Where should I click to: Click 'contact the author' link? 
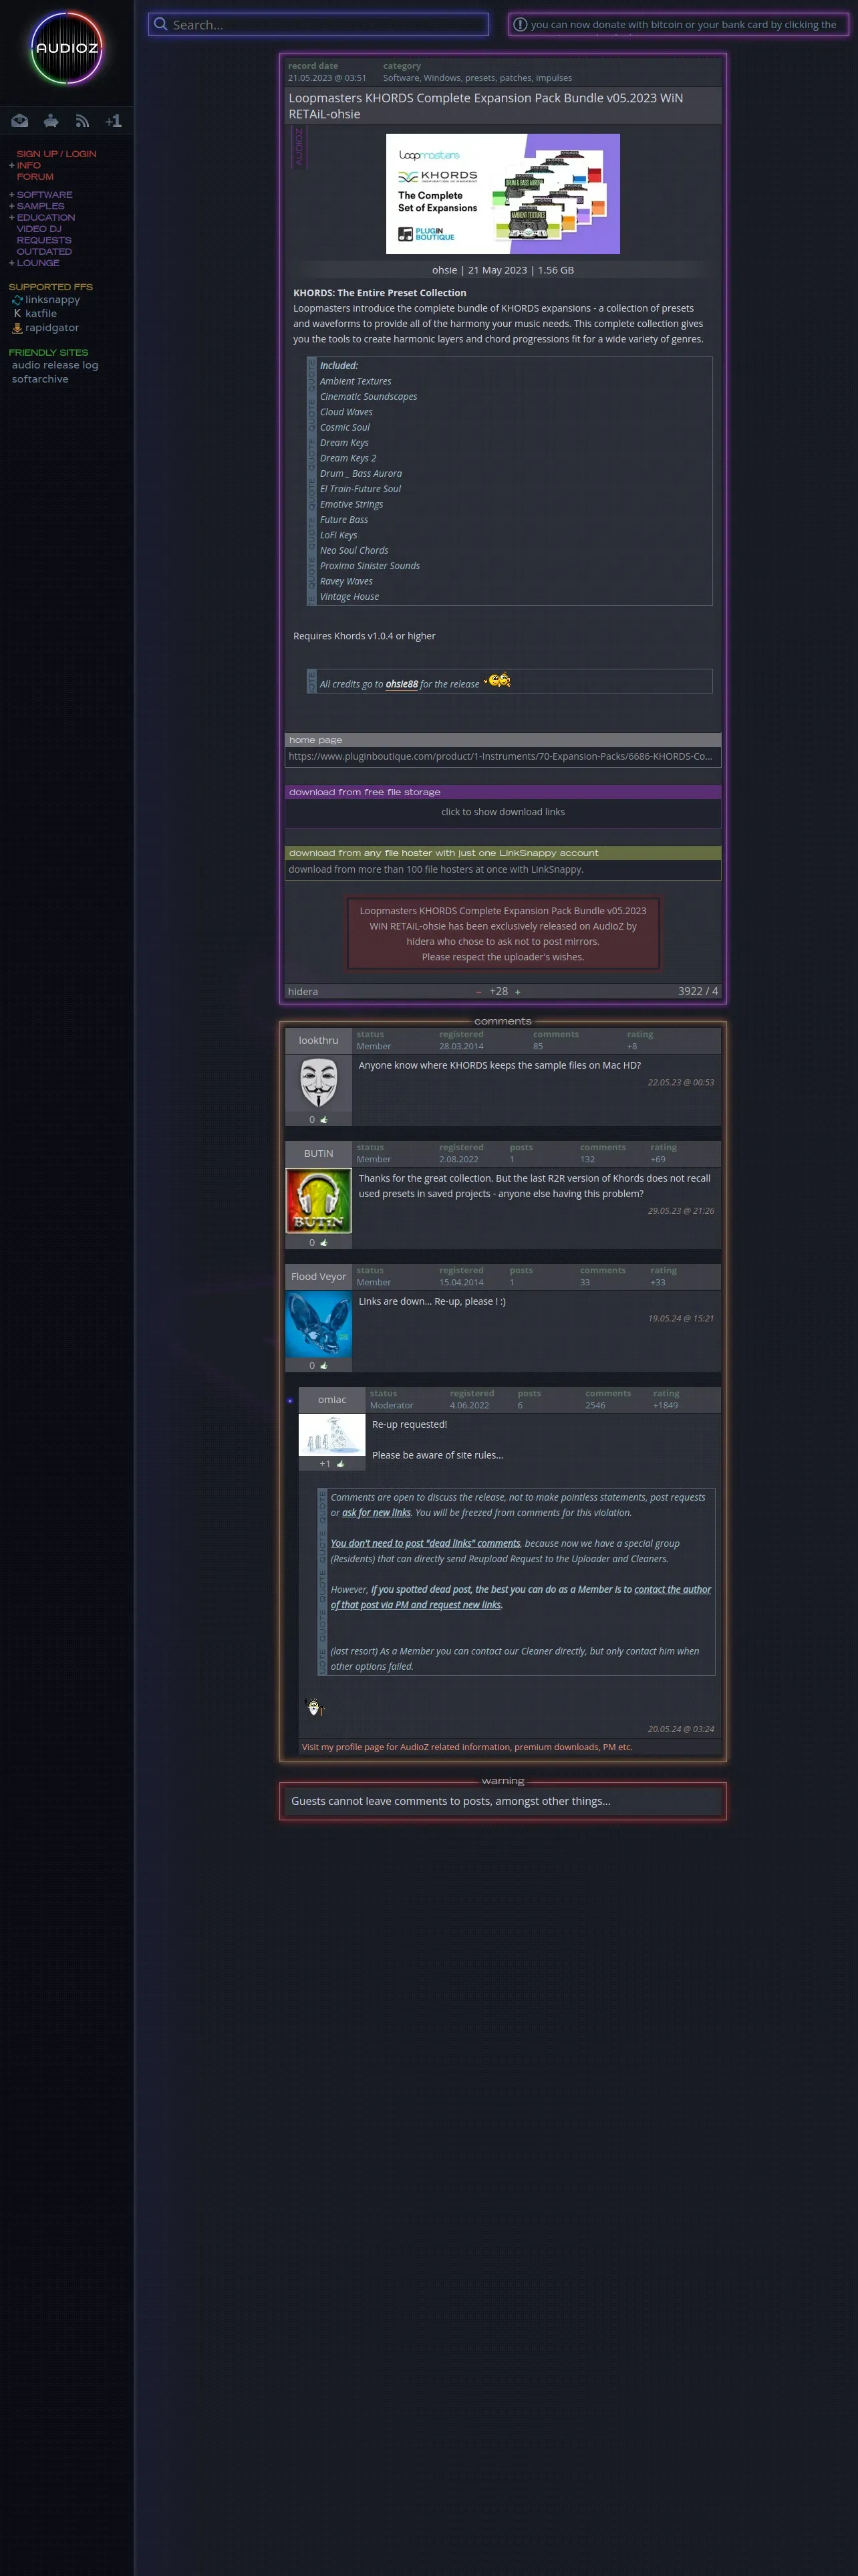click(672, 1589)
